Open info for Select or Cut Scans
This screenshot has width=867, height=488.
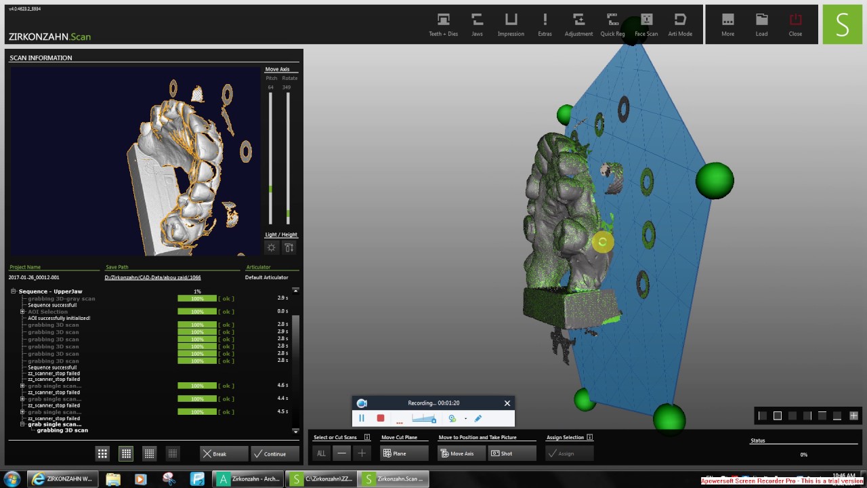tap(367, 438)
